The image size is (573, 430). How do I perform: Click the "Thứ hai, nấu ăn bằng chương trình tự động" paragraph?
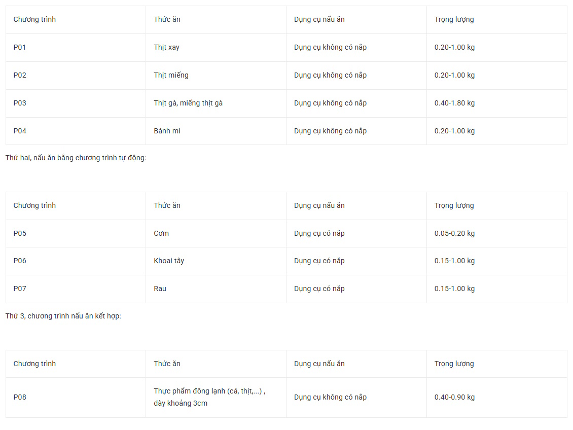pyautogui.click(x=76, y=158)
